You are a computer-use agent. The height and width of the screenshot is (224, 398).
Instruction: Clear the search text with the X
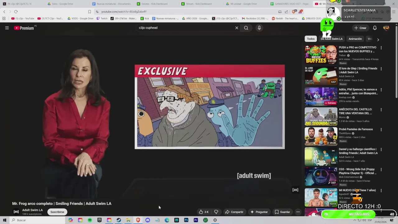click(237, 28)
